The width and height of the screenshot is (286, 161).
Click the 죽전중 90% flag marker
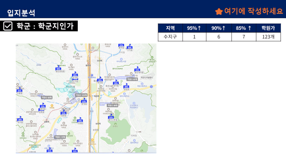click(100, 80)
